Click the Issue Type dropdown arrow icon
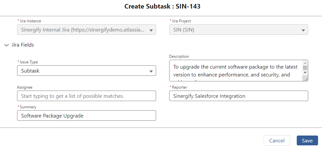Screen dimensions: 322x148 tap(151, 71)
